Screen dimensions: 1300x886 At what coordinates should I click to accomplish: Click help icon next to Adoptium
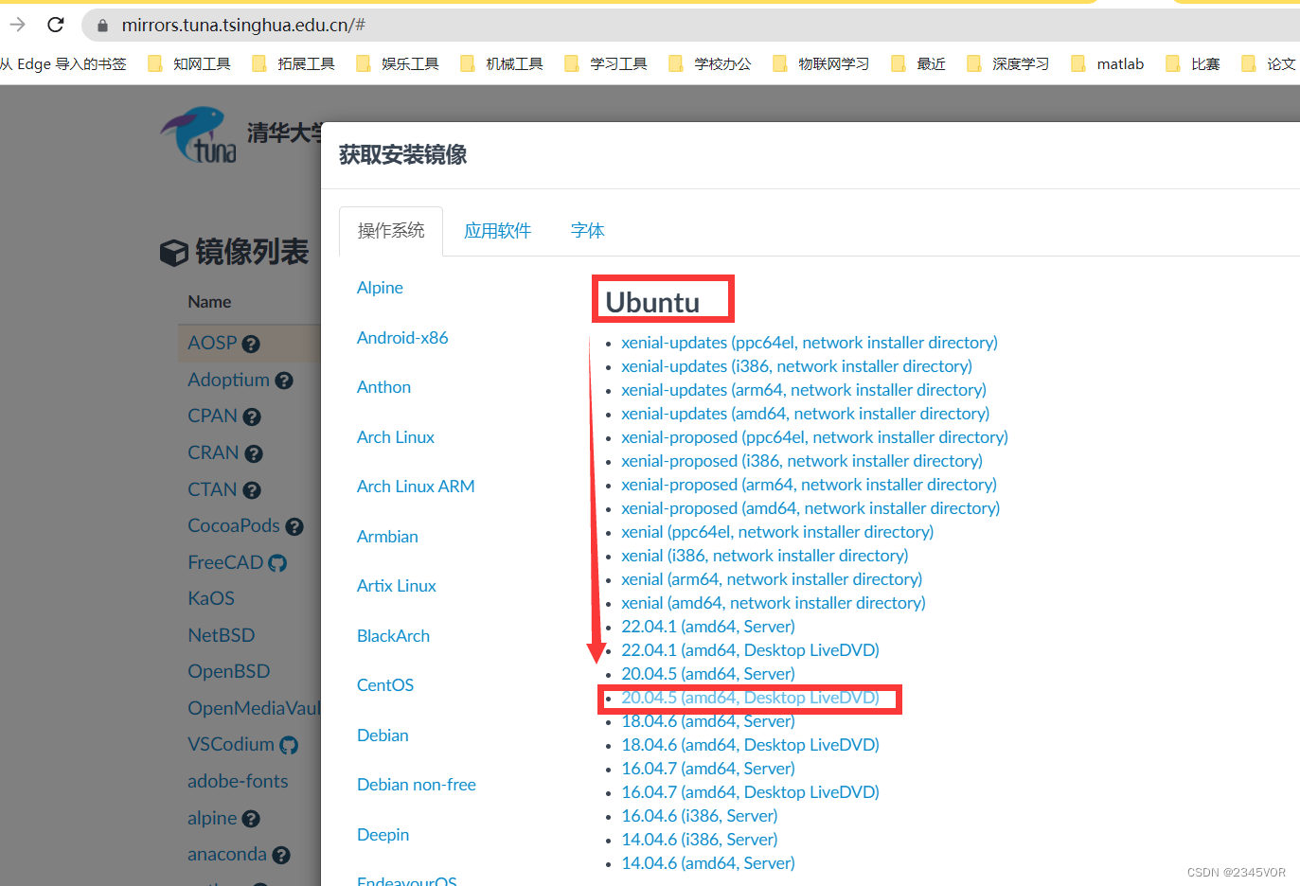pyautogui.click(x=284, y=381)
